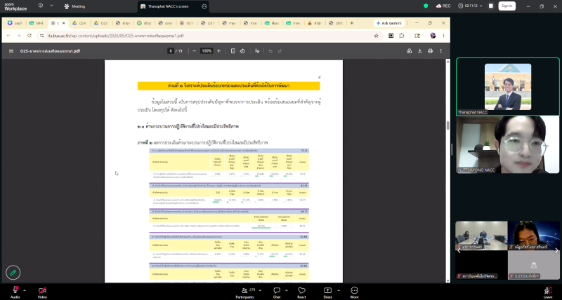562x300 pixels.
Task: Click the PDF viewer download icon
Action: (x=419, y=51)
